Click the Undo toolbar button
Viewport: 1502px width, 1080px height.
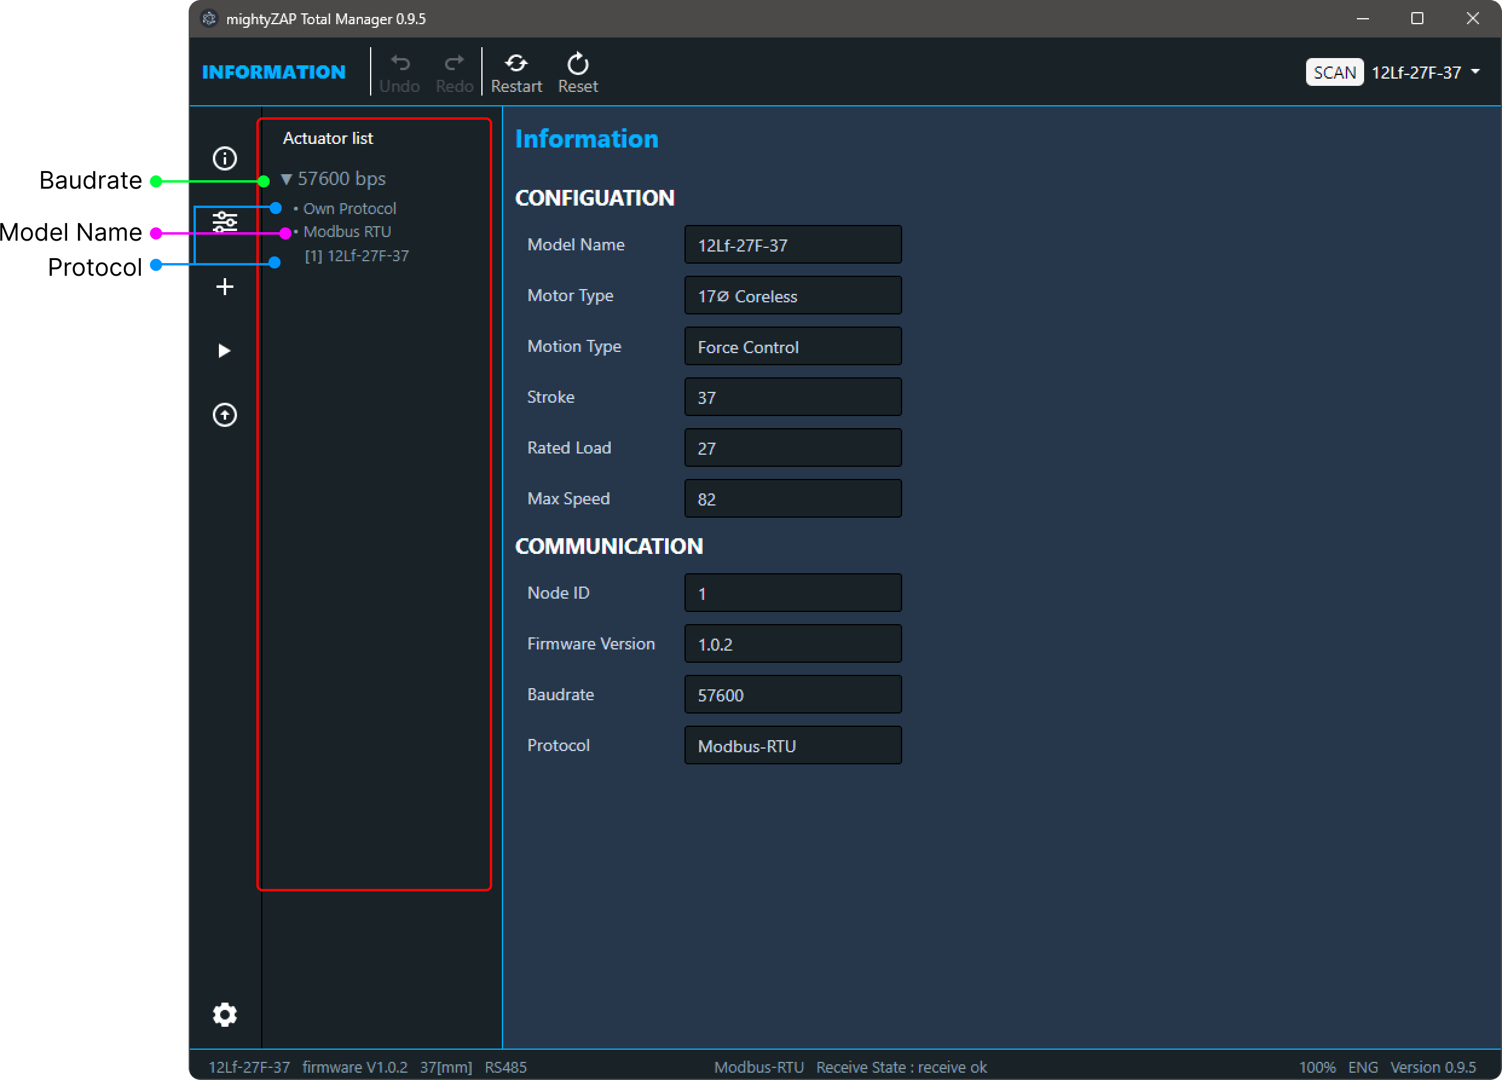click(399, 71)
